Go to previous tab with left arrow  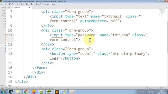(8, 7)
